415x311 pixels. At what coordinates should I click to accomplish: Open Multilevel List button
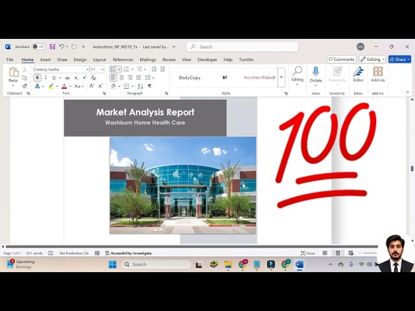(x=139, y=69)
